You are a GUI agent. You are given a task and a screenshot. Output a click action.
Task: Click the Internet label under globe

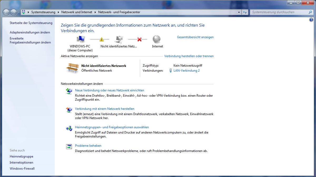pos(157,46)
